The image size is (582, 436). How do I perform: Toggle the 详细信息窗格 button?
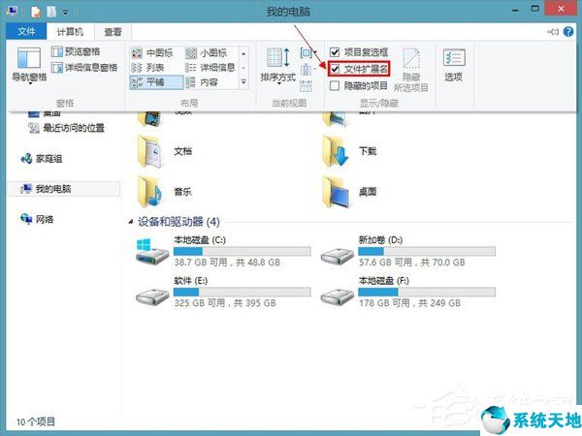(x=84, y=68)
